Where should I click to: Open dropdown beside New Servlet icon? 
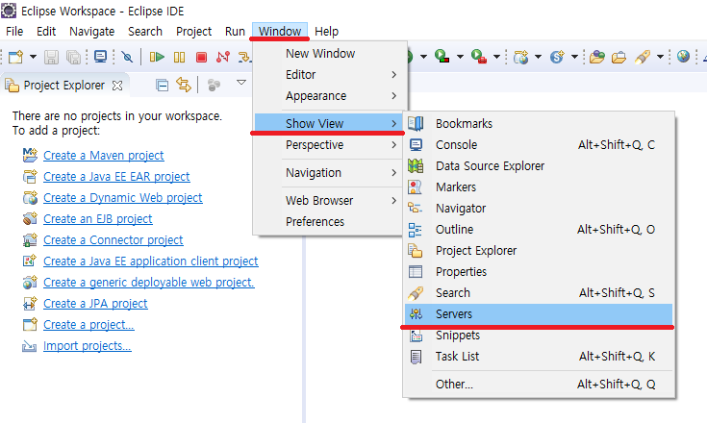click(x=574, y=57)
